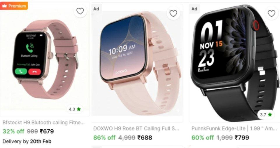Wishlist the PunnkFunnk Edge-Lite watch
The image size is (280, 148).
(272, 13)
